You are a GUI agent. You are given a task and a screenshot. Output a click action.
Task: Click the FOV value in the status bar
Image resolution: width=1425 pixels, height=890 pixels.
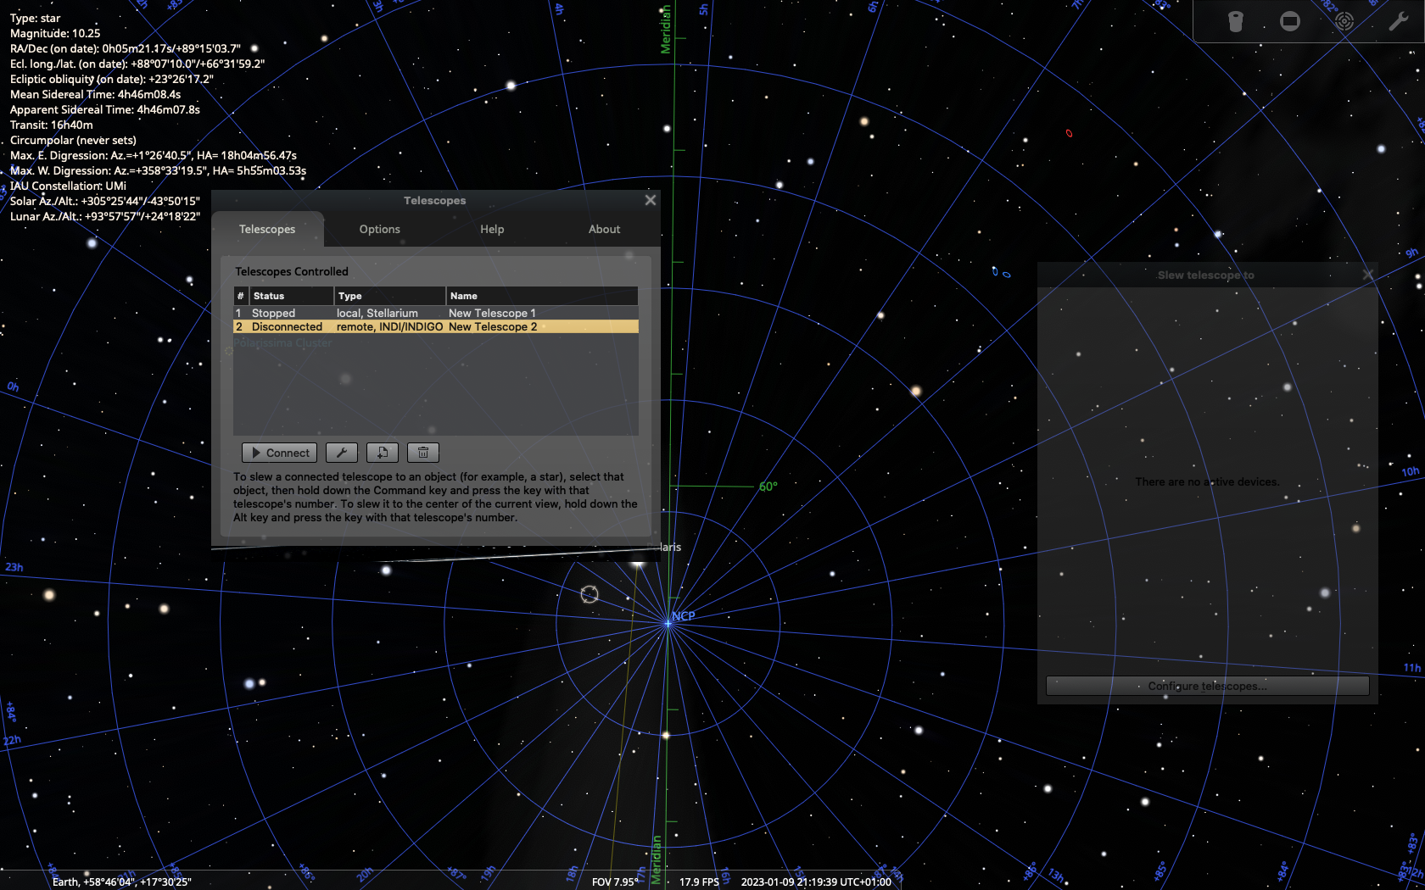616,882
